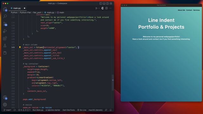203x114 pixels.
Task: Open Dart DevTools from status bar
Action: point(69,110)
